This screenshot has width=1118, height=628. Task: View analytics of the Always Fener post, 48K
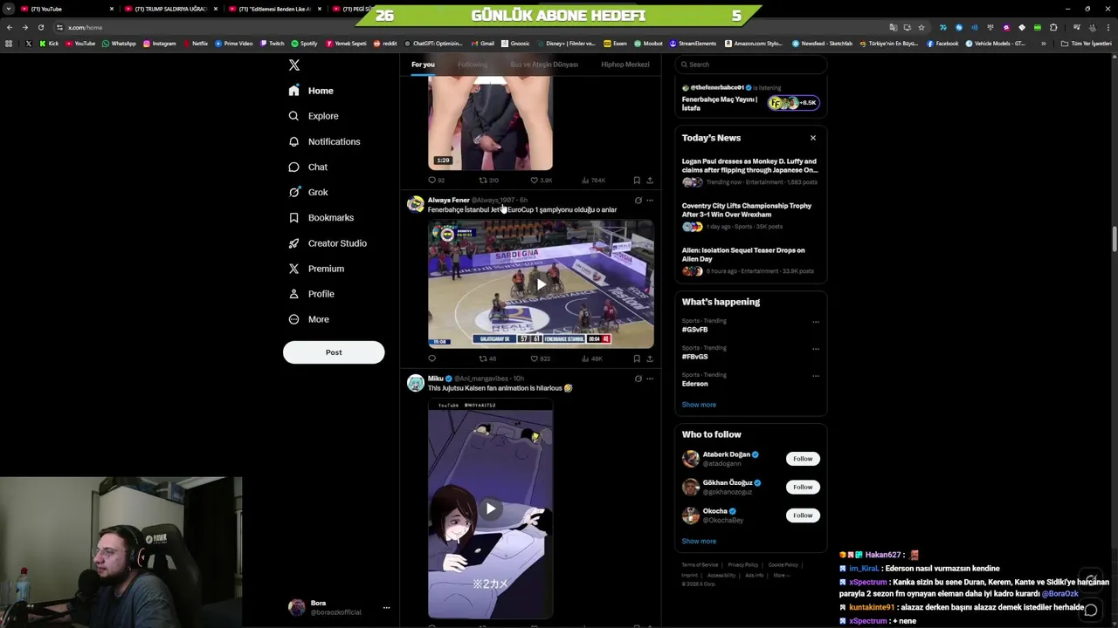click(x=593, y=358)
